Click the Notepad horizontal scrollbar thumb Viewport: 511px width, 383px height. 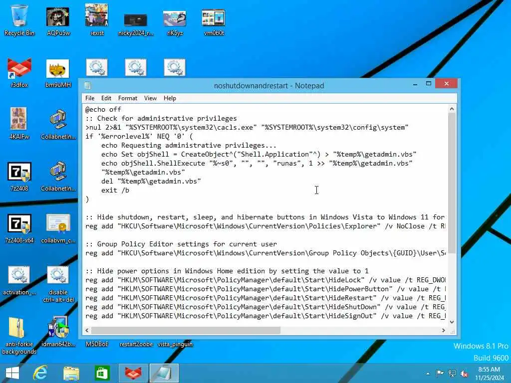tap(186, 330)
